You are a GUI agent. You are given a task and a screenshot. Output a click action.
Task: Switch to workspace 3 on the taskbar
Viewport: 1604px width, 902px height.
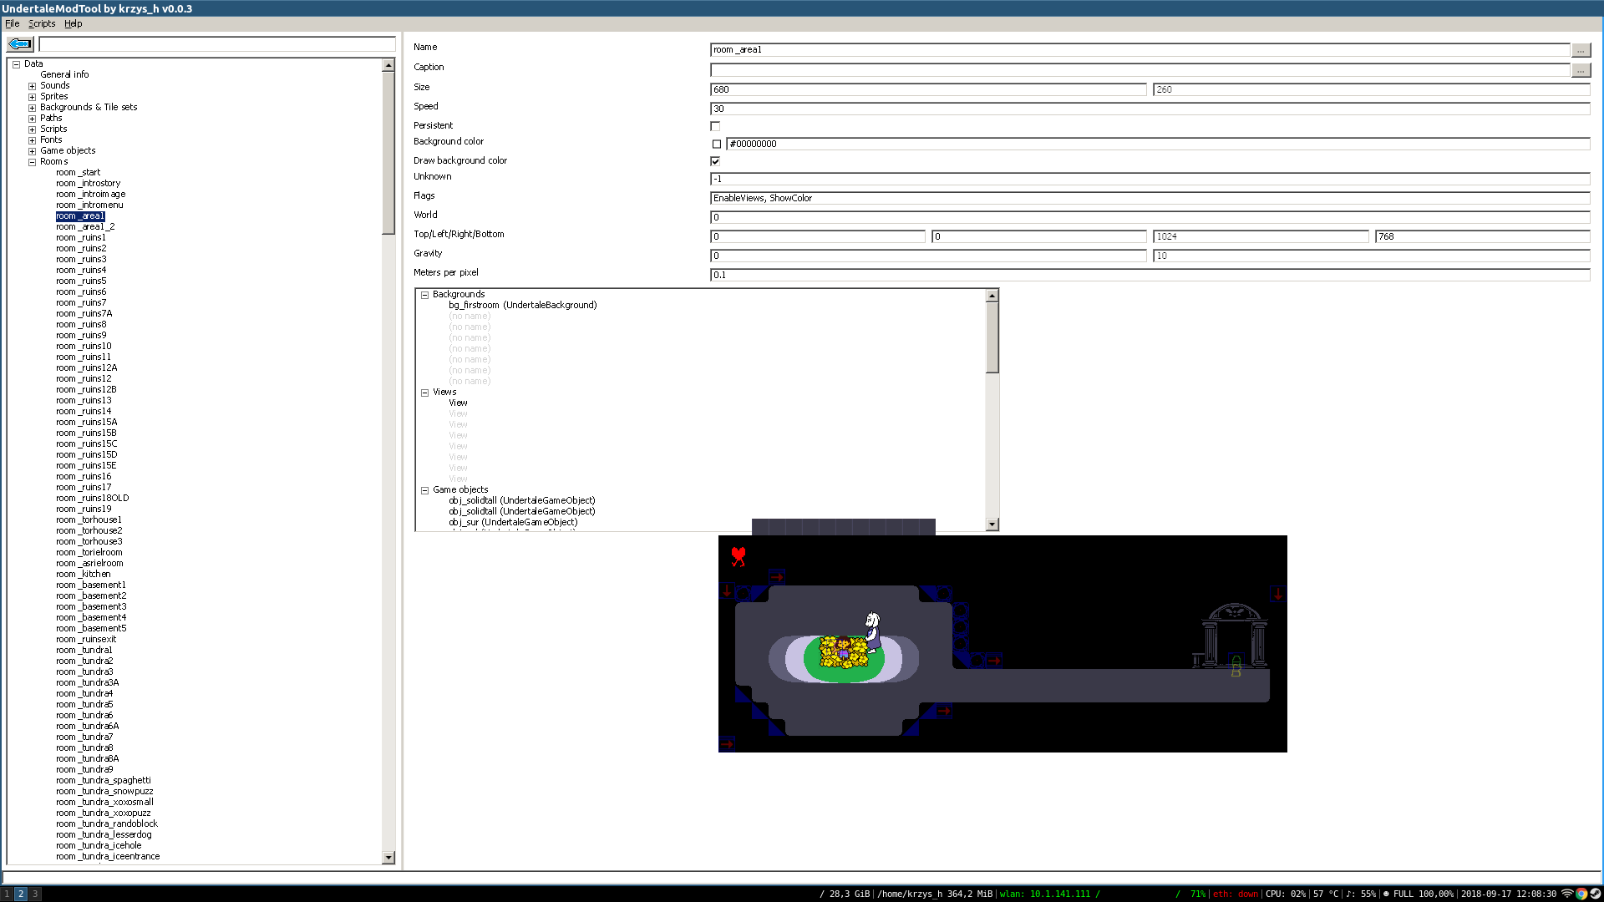pos(35,894)
